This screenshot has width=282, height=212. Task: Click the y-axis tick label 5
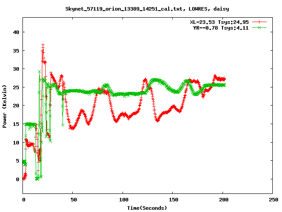tap(18, 161)
